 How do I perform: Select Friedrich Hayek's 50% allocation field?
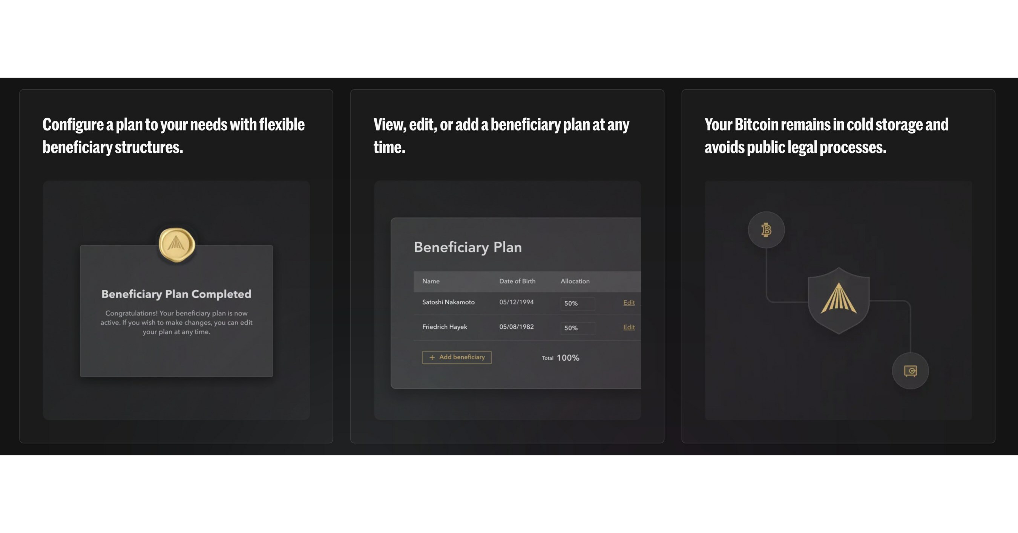[x=577, y=328]
